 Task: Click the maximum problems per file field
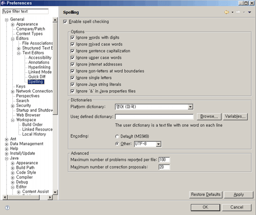coord(164,160)
